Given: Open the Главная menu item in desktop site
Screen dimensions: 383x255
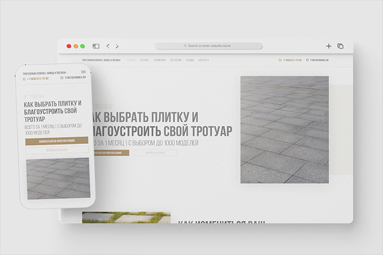Looking at the screenshot, I should coord(131,60).
